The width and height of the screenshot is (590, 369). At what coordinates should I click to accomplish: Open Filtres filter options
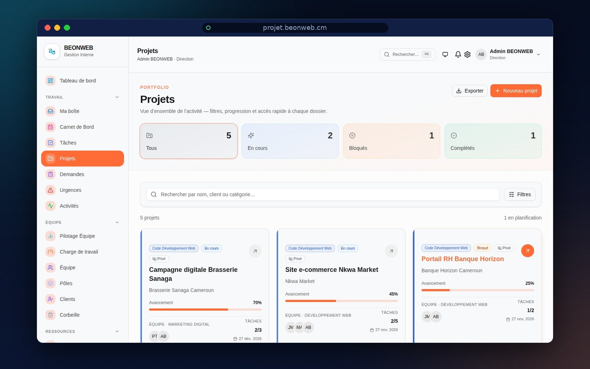pyautogui.click(x=520, y=194)
